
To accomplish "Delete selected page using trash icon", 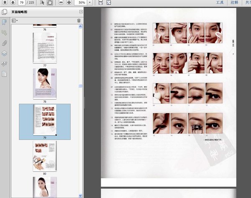I will (x=79, y=20).
